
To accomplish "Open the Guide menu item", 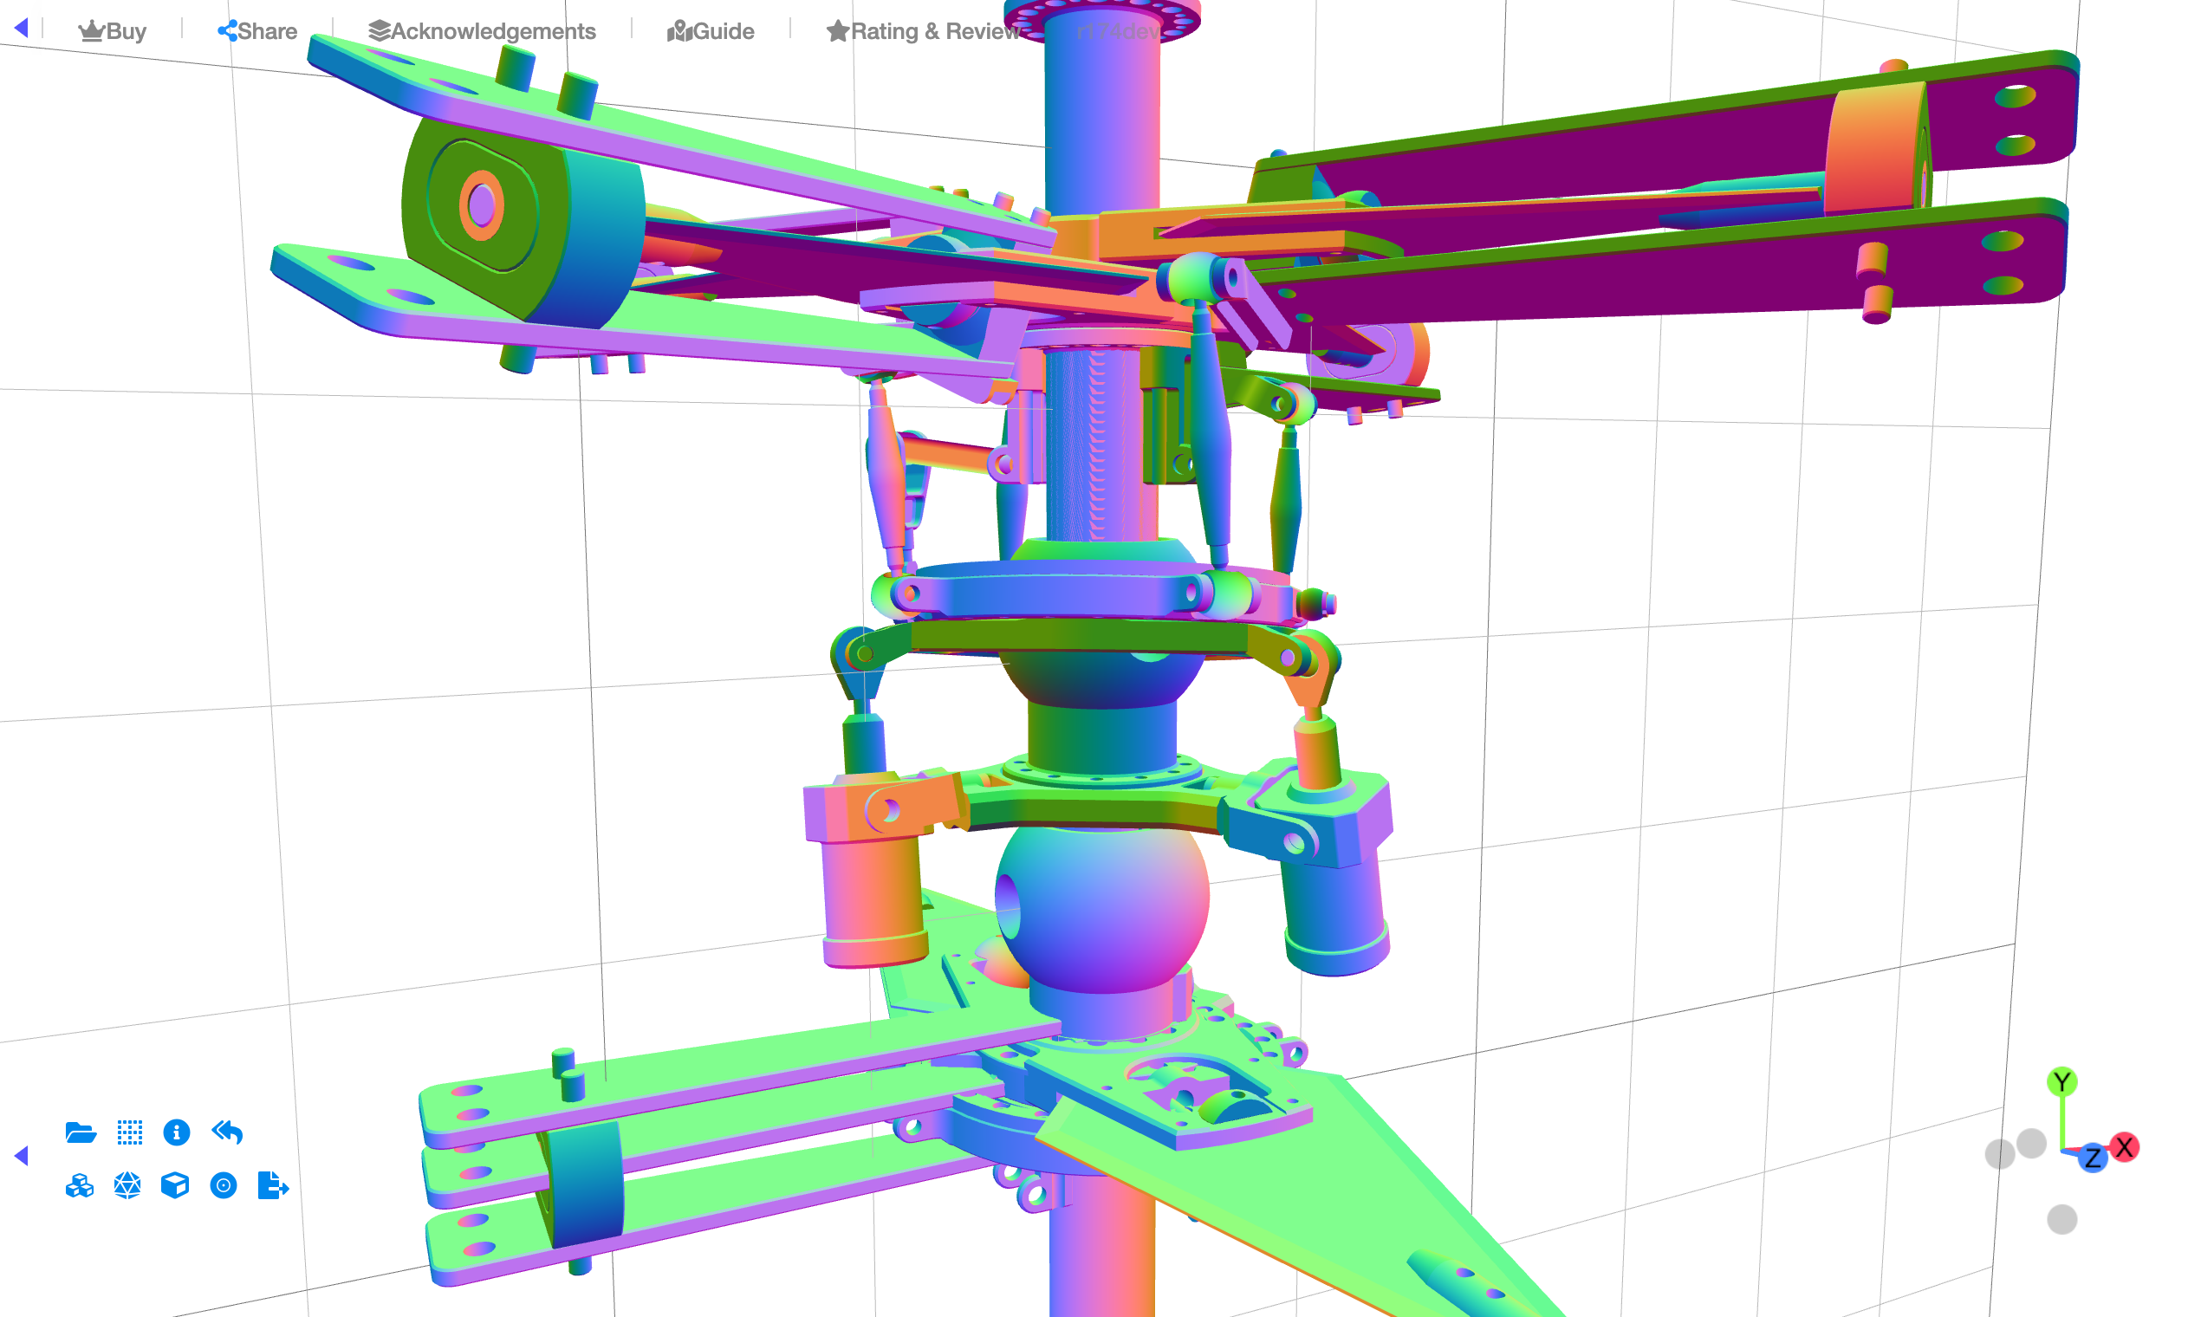I will 724,30.
